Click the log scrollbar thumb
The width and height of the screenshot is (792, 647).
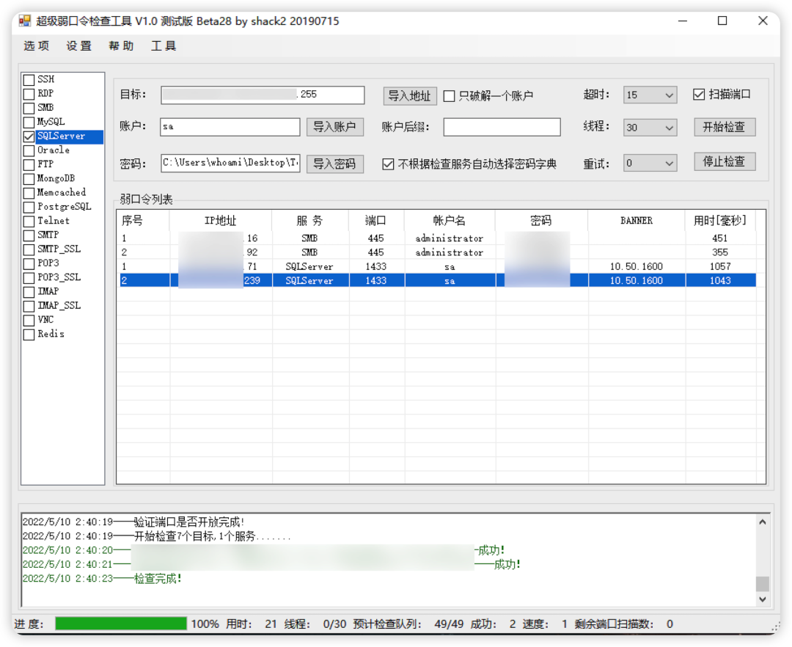point(763,584)
